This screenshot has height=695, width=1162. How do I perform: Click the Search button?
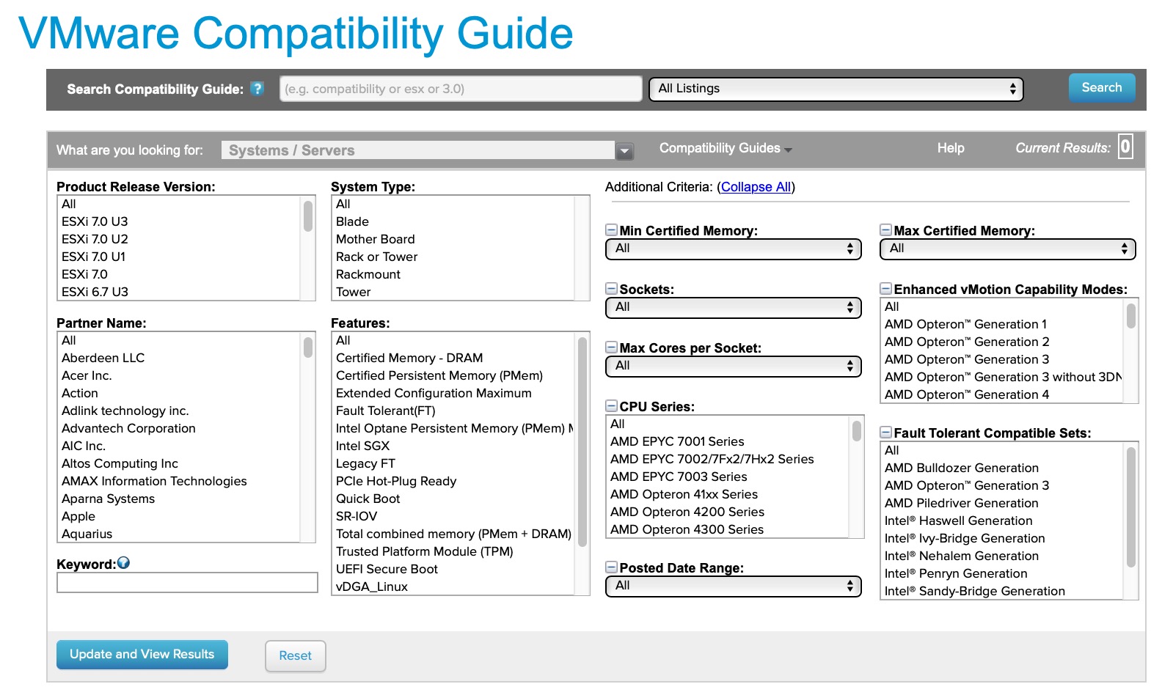(1102, 87)
